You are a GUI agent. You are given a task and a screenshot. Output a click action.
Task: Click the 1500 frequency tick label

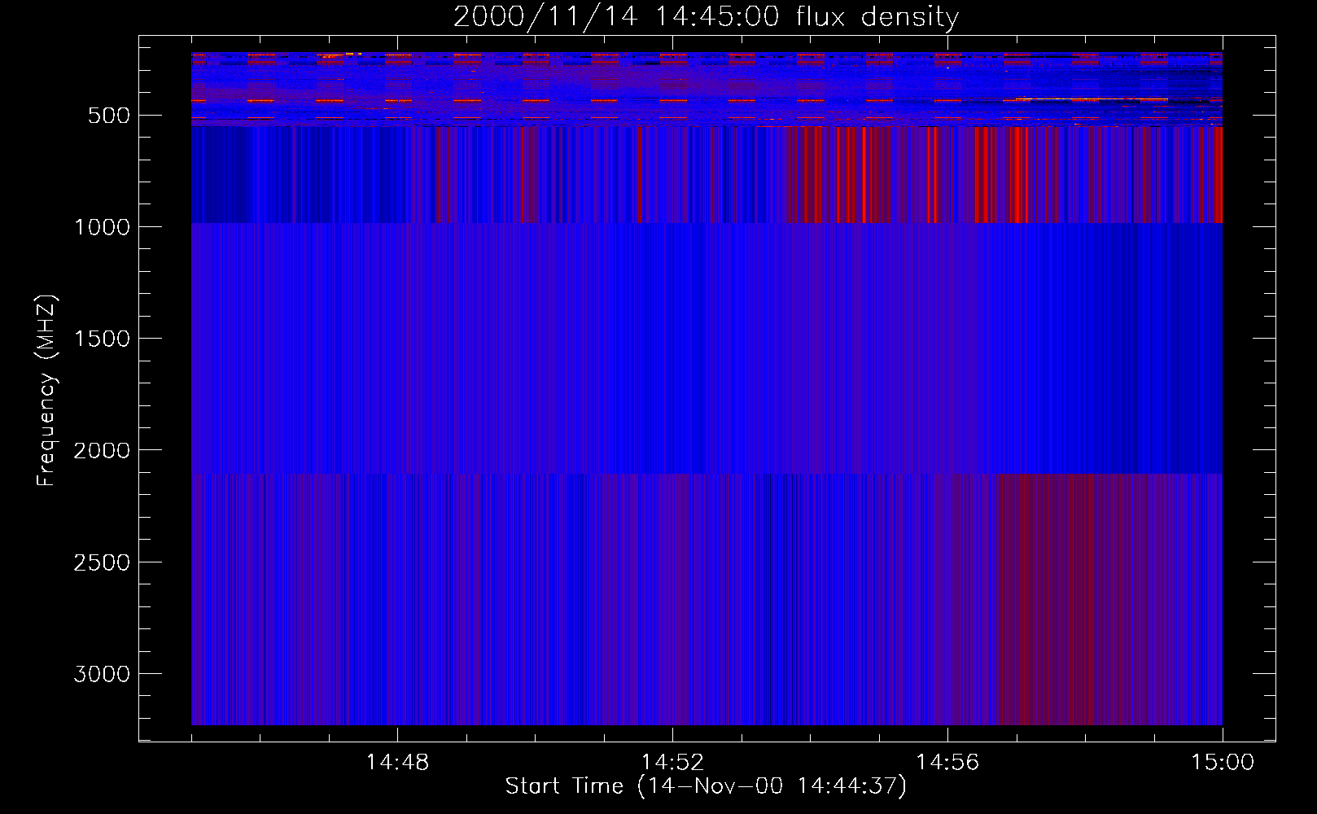[102, 339]
